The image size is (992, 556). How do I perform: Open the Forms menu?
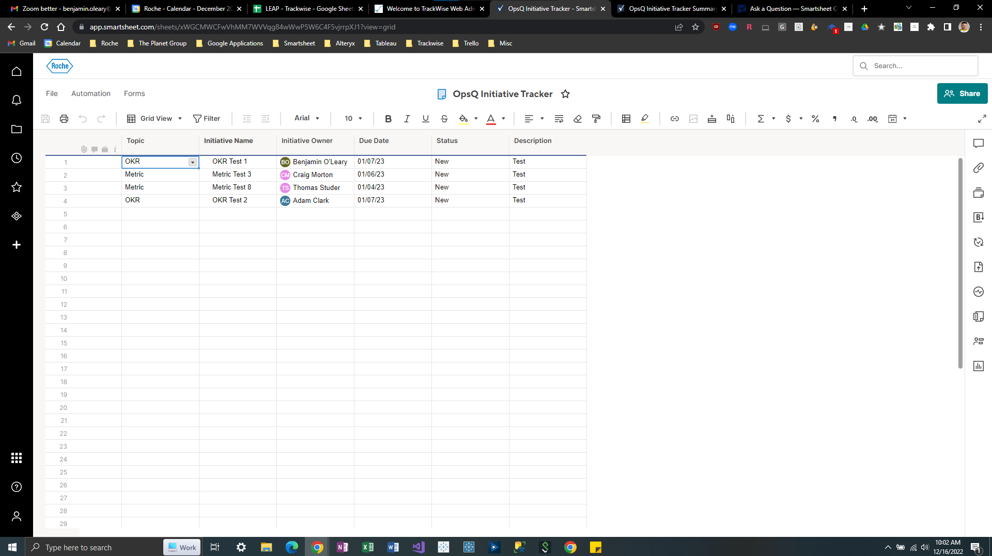(x=134, y=93)
